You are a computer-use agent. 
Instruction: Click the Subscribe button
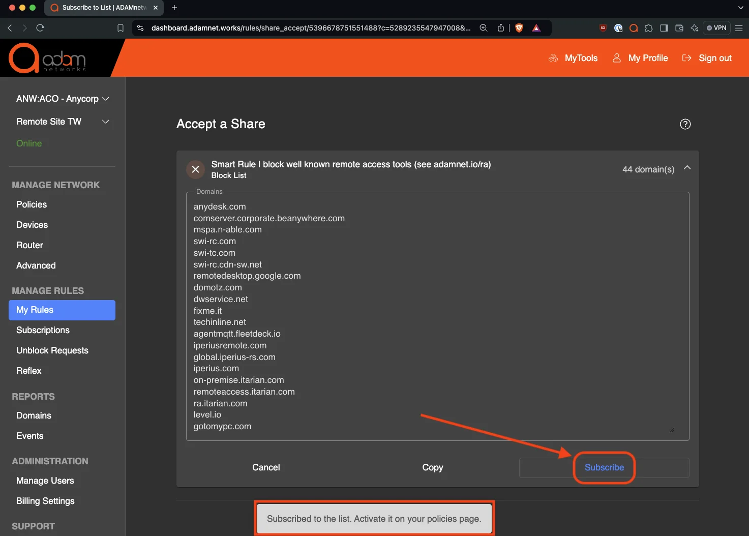tap(604, 467)
